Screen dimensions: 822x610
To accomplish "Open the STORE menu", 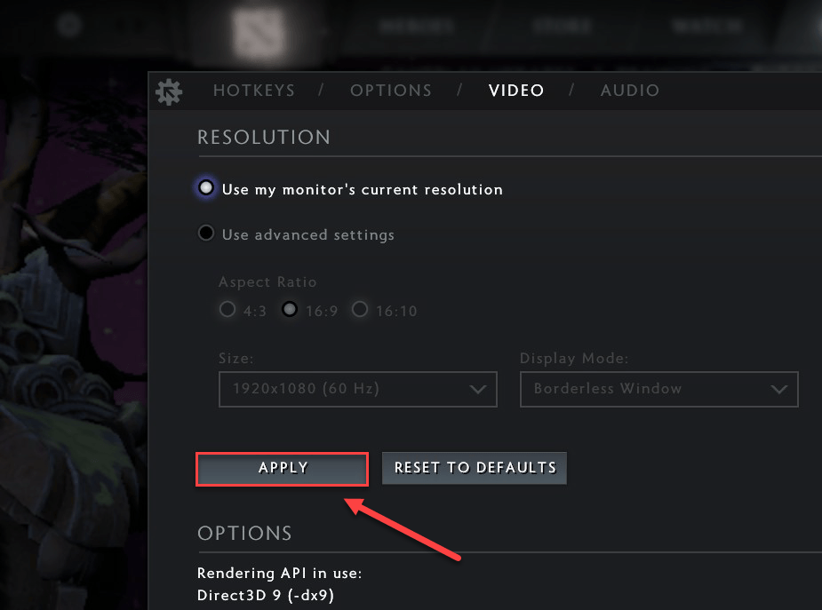I will (562, 25).
